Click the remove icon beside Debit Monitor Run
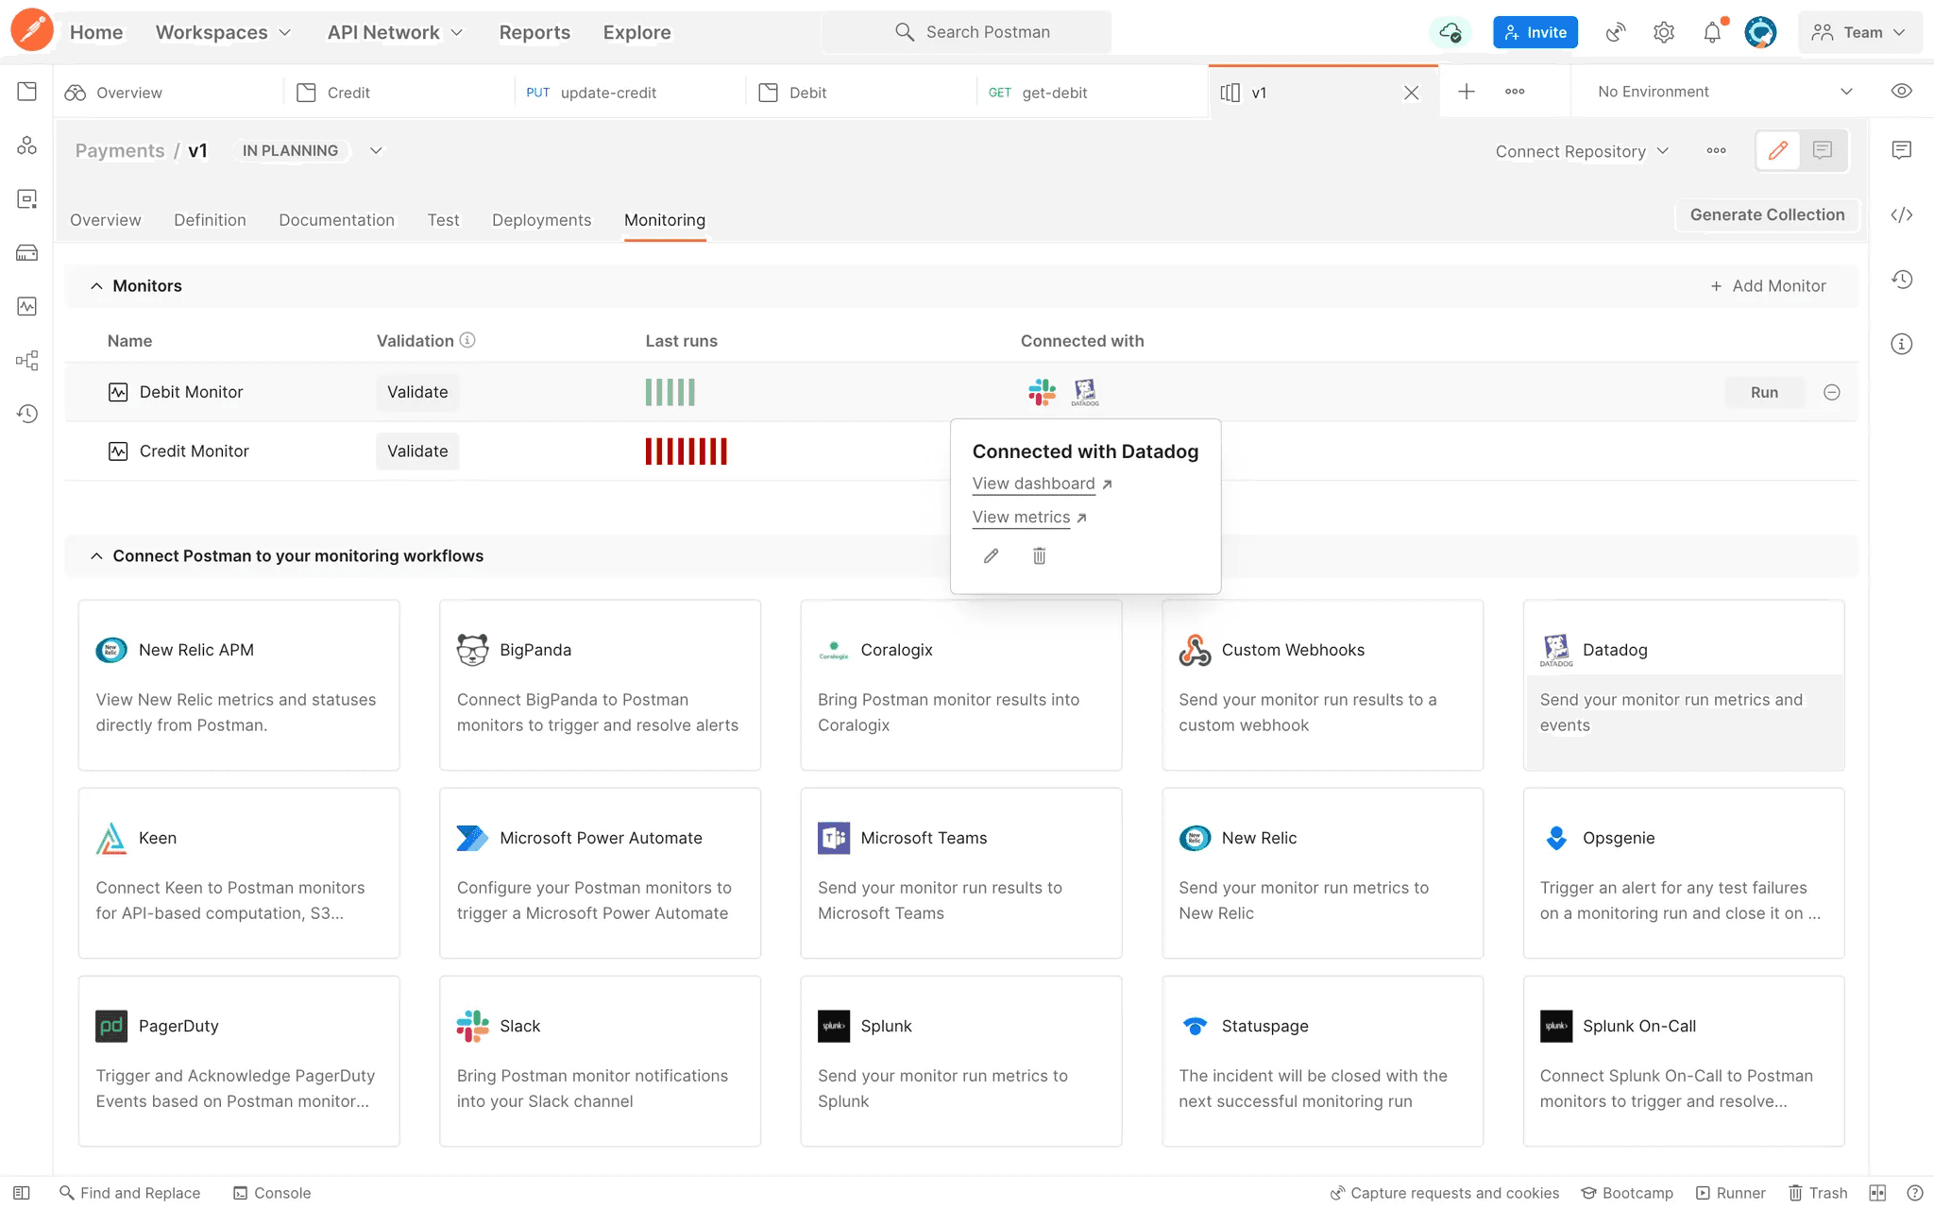 (x=1832, y=392)
